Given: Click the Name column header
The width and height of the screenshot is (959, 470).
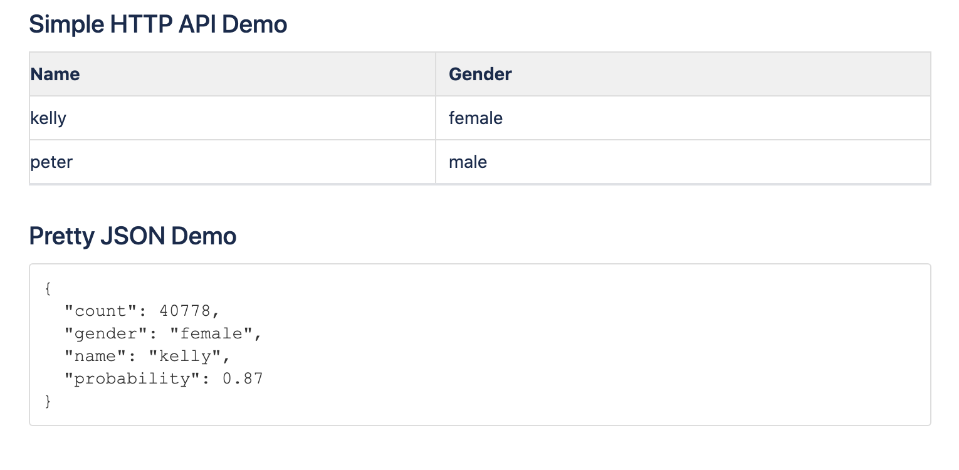Looking at the screenshot, I should click(55, 75).
